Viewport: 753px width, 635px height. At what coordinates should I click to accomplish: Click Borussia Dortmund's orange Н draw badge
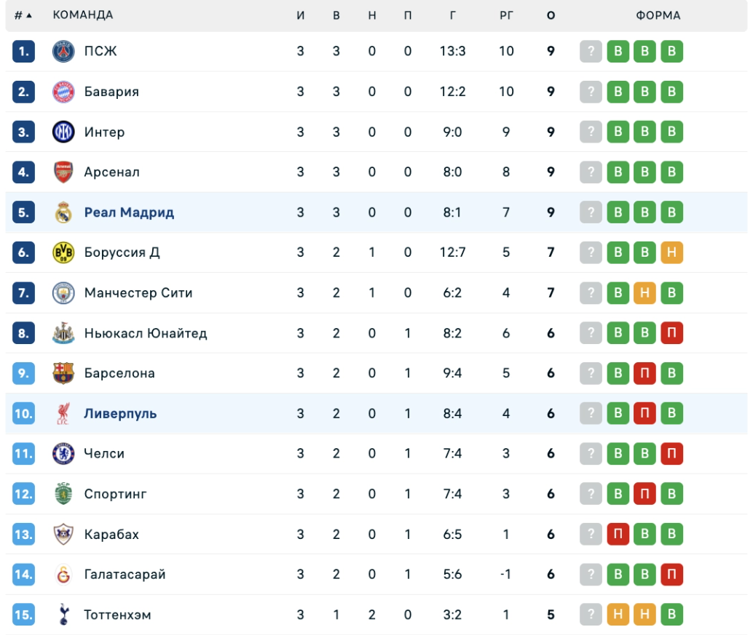[671, 253]
